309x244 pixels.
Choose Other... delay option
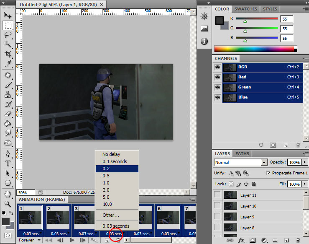click(x=117, y=215)
